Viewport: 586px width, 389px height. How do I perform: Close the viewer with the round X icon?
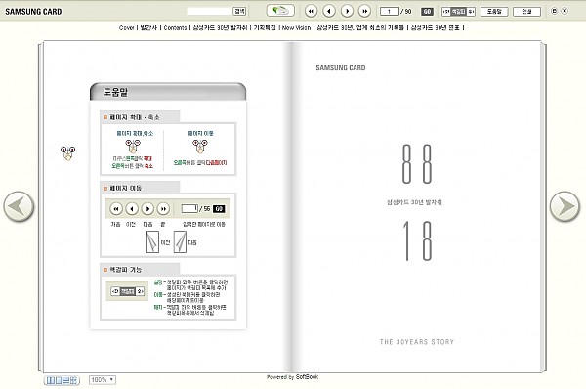pos(565,11)
